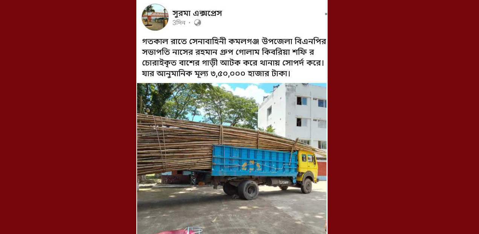The image size is (479, 234).
Task: Click the truck's rear double wheels
Action: 241,189
